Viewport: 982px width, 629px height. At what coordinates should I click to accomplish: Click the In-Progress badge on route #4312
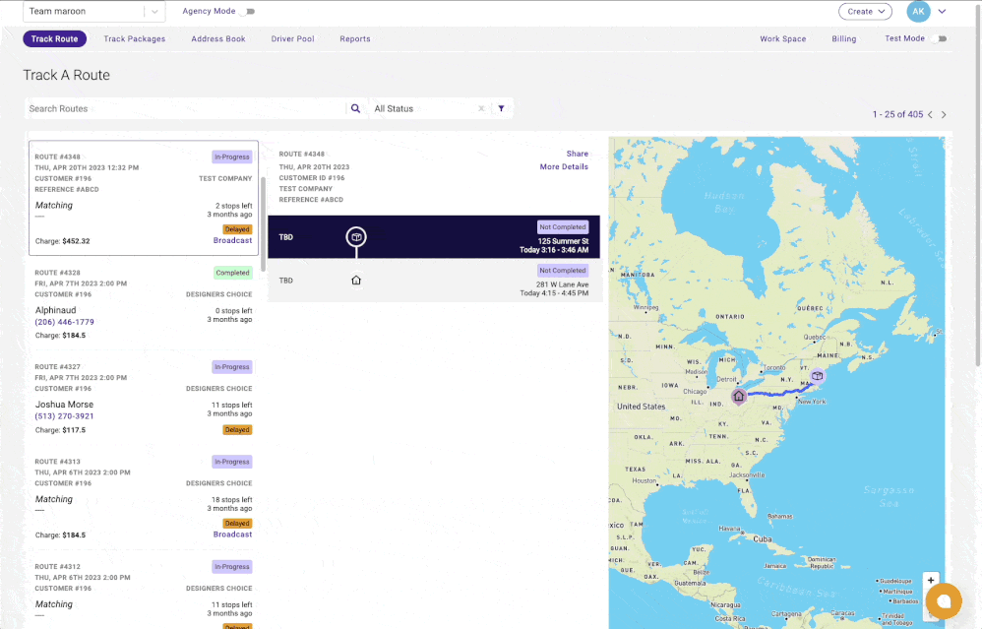click(231, 566)
